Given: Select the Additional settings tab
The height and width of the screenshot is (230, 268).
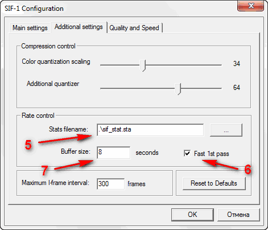Looking at the screenshot, I should coord(79,27).
